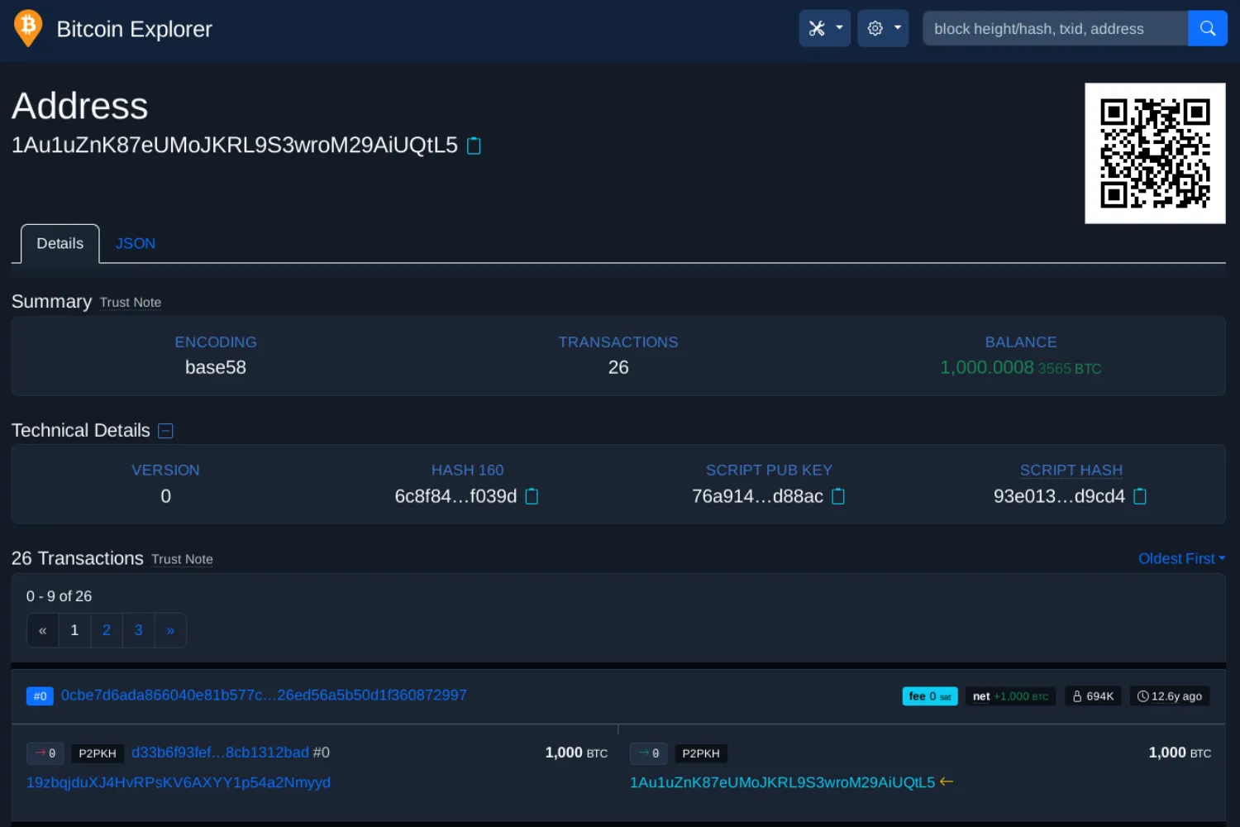This screenshot has width=1240, height=827.
Task: Copy the address using the copy icon
Action: tap(474, 146)
